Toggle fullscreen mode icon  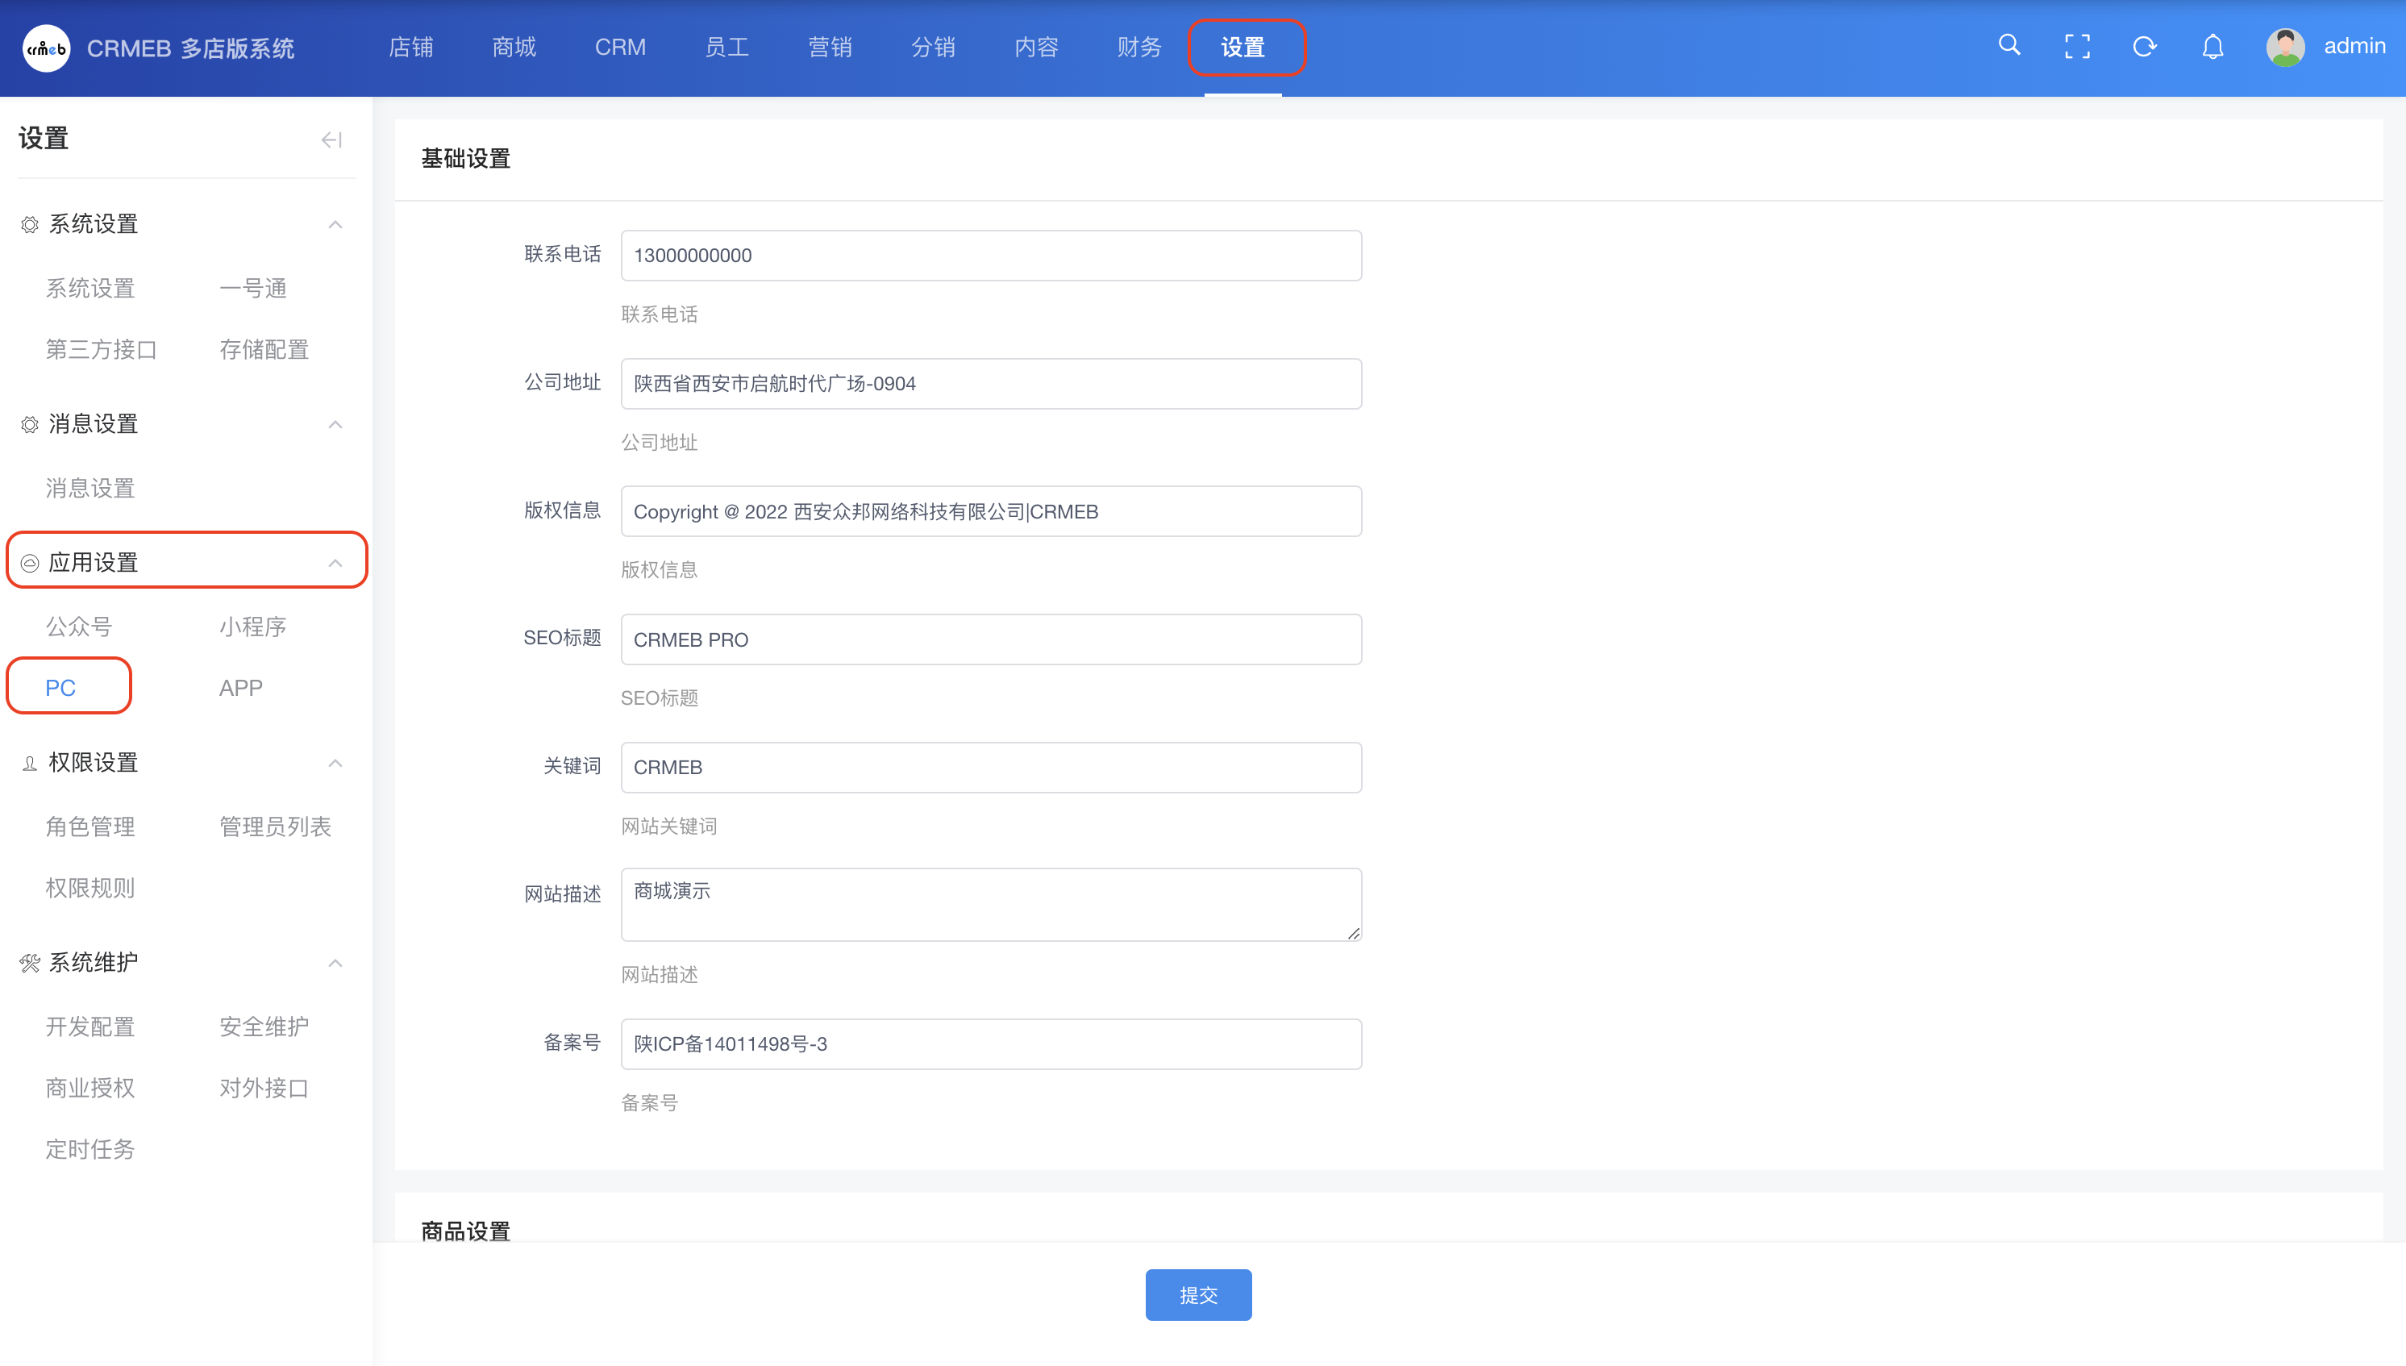[x=2077, y=47]
